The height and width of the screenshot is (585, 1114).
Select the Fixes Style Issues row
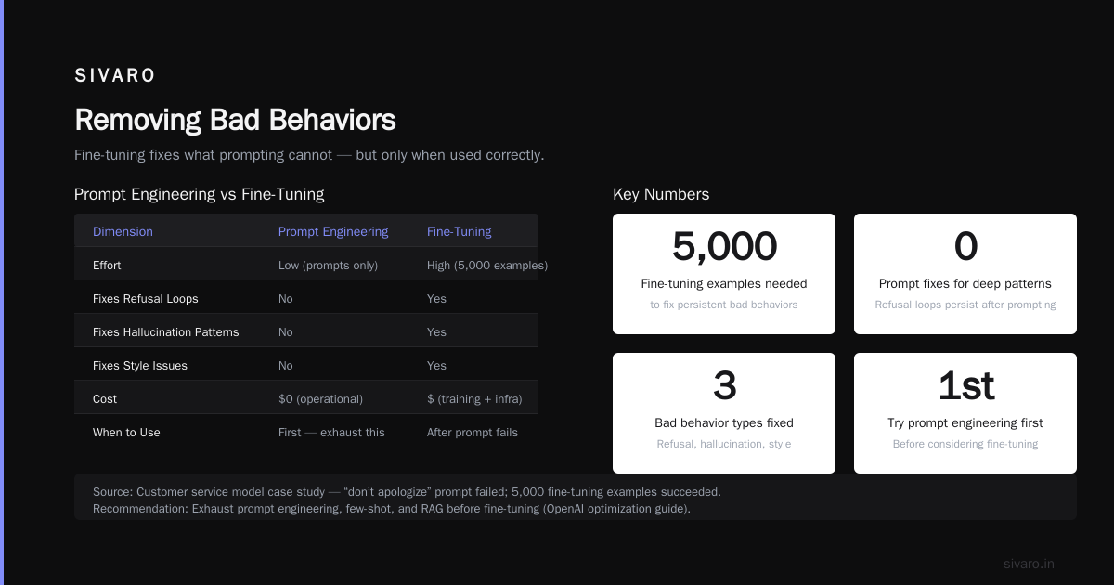(306, 366)
